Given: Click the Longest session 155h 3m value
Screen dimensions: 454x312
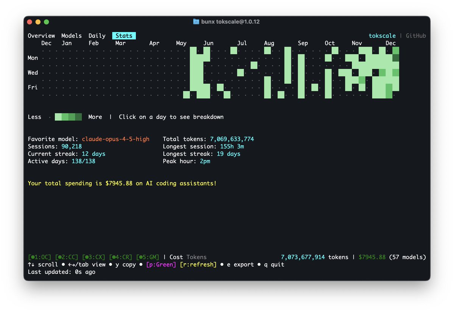Looking at the screenshot, I should 232,146.
